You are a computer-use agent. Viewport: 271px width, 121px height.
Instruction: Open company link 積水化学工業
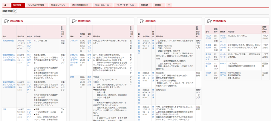tap(223, 74)
